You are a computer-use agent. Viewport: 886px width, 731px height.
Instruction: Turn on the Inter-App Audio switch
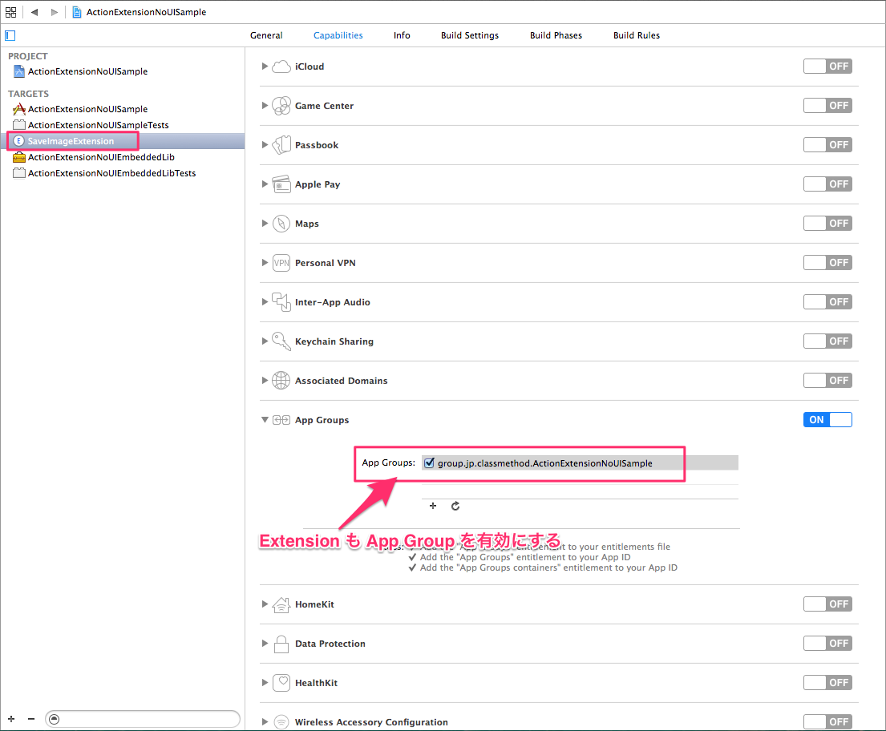pyautogui.click(x=827, y=302)
